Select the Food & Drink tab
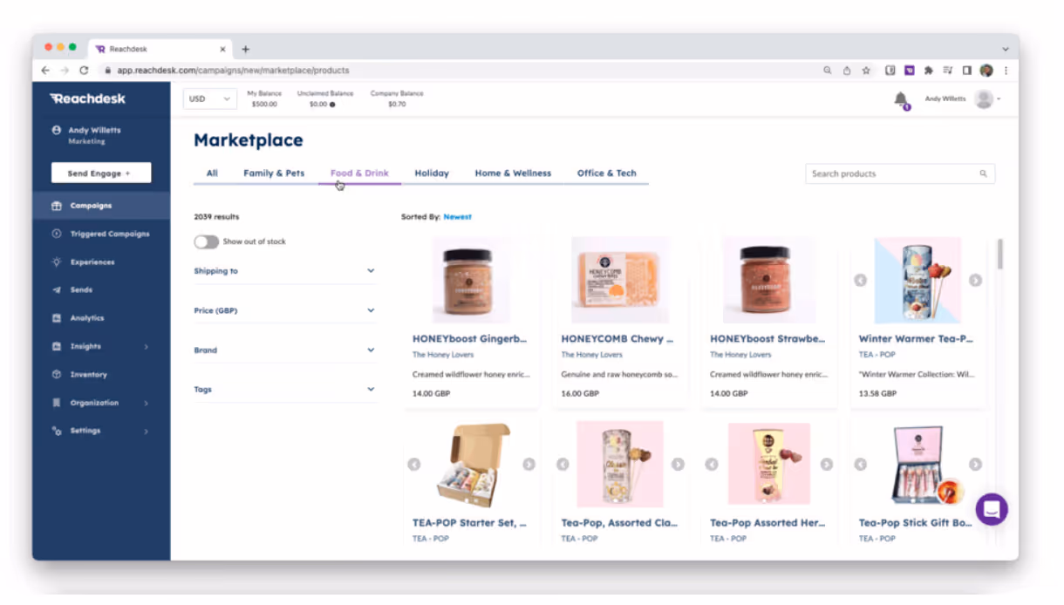 (x=359, y=173)
